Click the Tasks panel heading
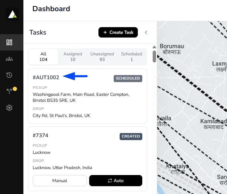227x194 pixels. pos(38,32)
